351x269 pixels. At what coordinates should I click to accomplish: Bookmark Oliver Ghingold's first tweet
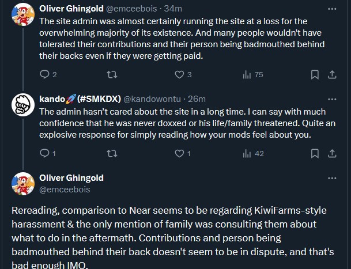click(315, 74)
